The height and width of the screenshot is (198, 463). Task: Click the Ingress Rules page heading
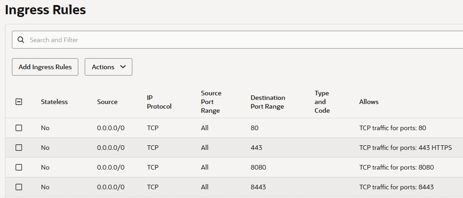point(45,10)
